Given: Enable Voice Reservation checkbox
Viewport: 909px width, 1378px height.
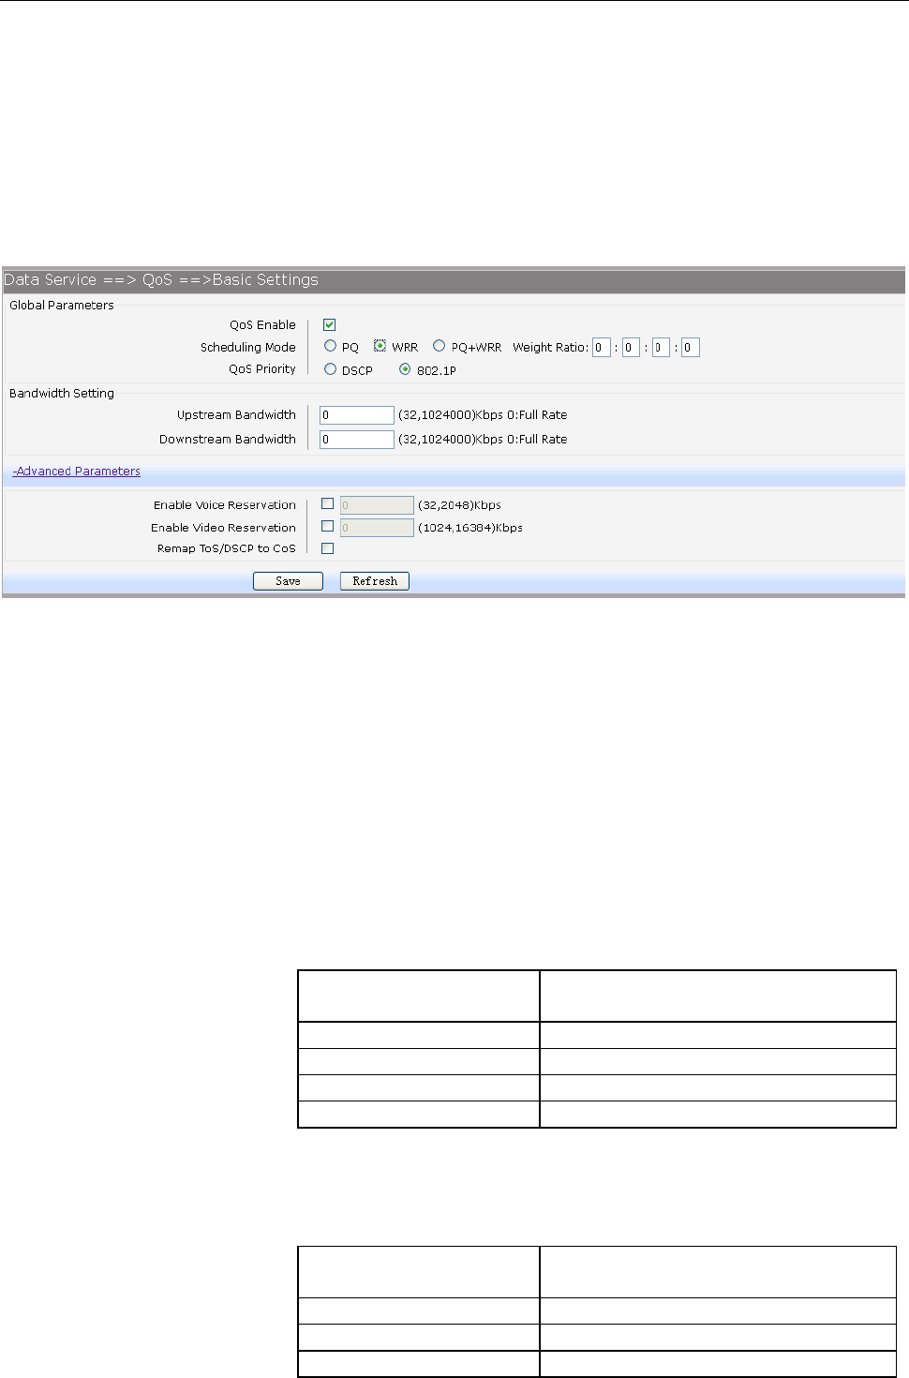Looking at the screenshot, I should (x=328, y=504).
